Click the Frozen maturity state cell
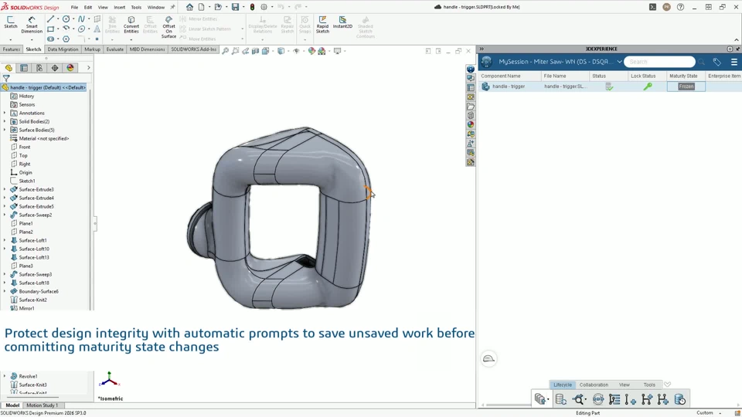The height and width of the screenshot is (417, 742). 686,86
